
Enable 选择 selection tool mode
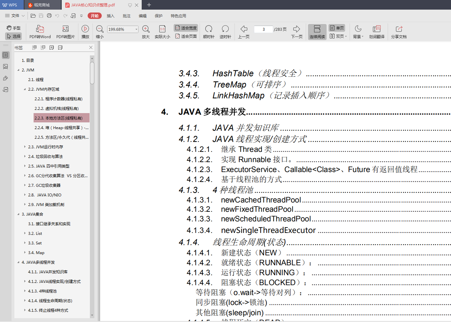[x=13, y=36]
